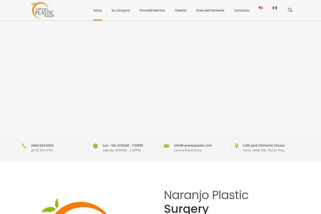Go to the Galería page
Viewport: 321px width, 214px height.
tap(180, 11)
